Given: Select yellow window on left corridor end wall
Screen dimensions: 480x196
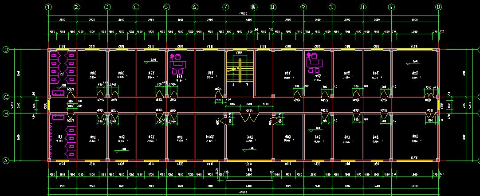Looking at the screenshot, I should coord(48,105).
